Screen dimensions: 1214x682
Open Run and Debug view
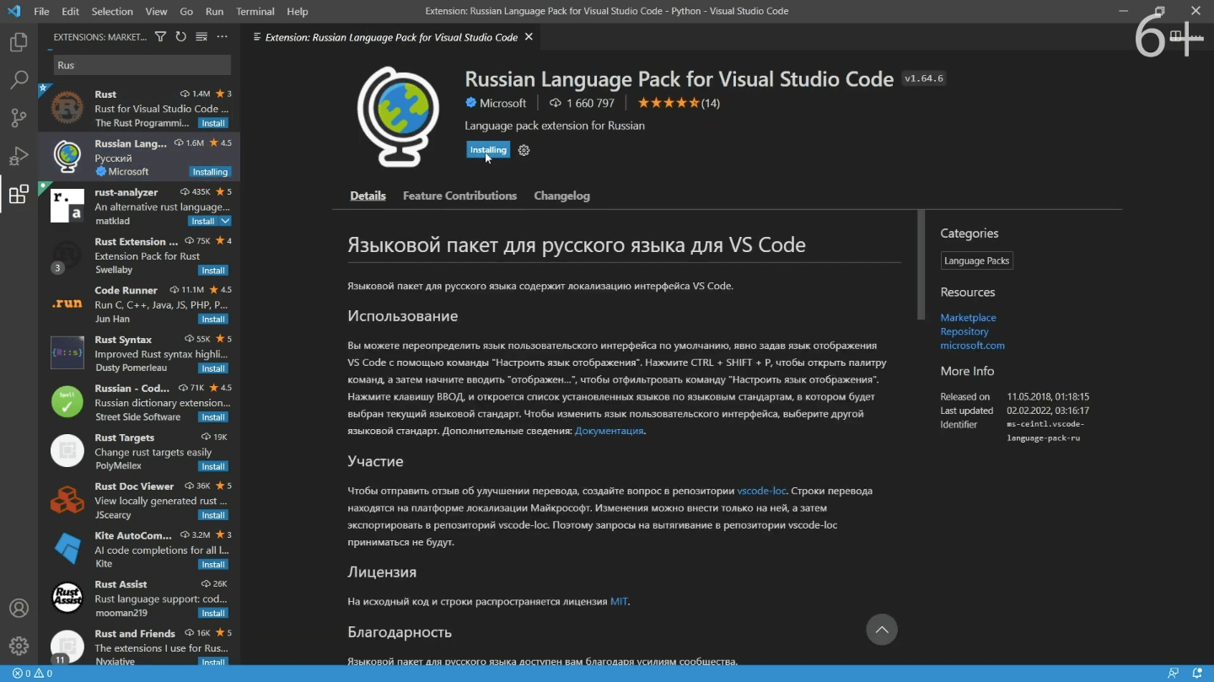pyautogui.click(x=19, y=156)
